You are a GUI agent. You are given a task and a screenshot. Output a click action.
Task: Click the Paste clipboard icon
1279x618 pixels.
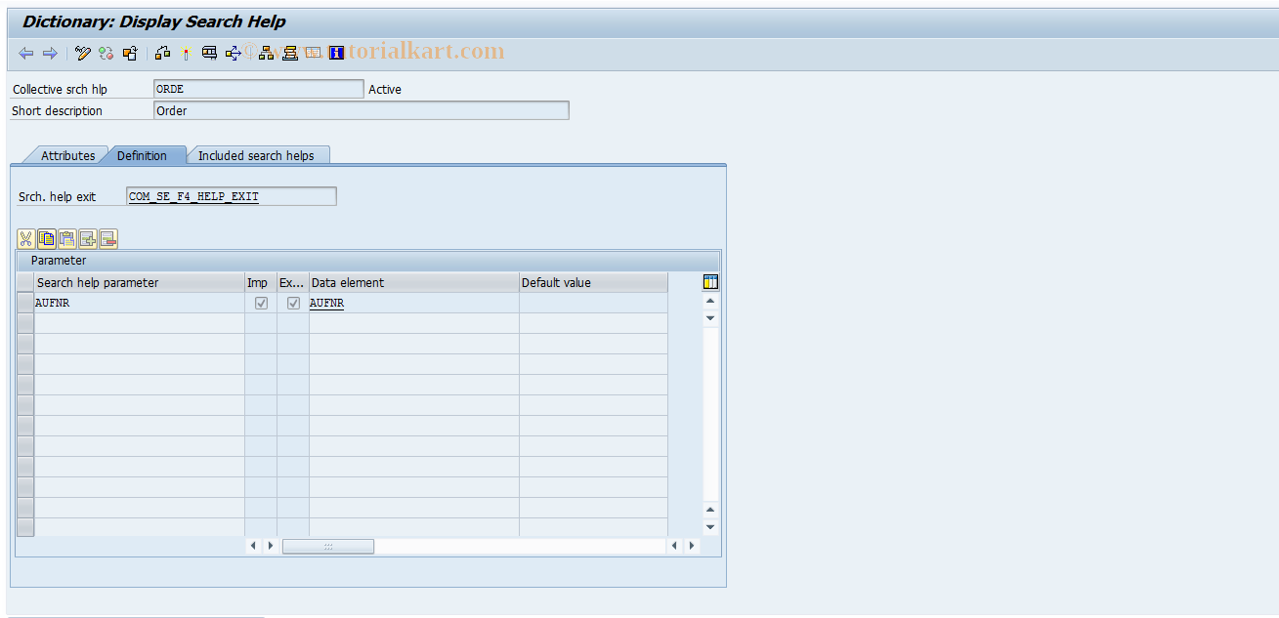(67, 238)
